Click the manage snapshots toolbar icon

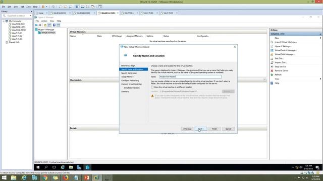pos(71,7)
